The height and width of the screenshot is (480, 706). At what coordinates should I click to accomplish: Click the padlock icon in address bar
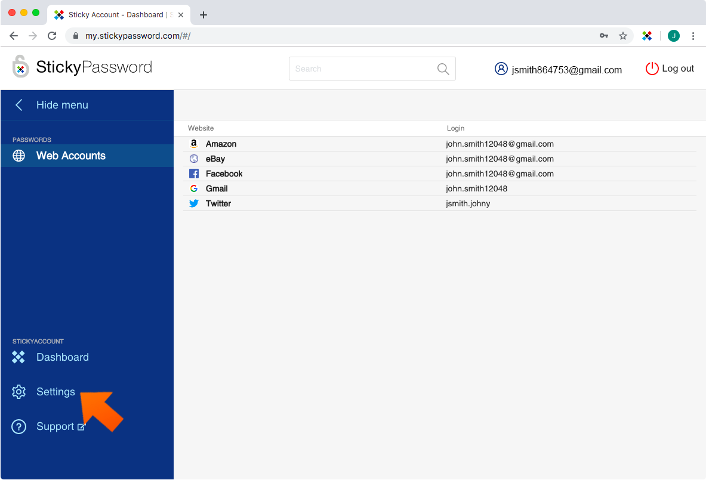tap(76, 36)
